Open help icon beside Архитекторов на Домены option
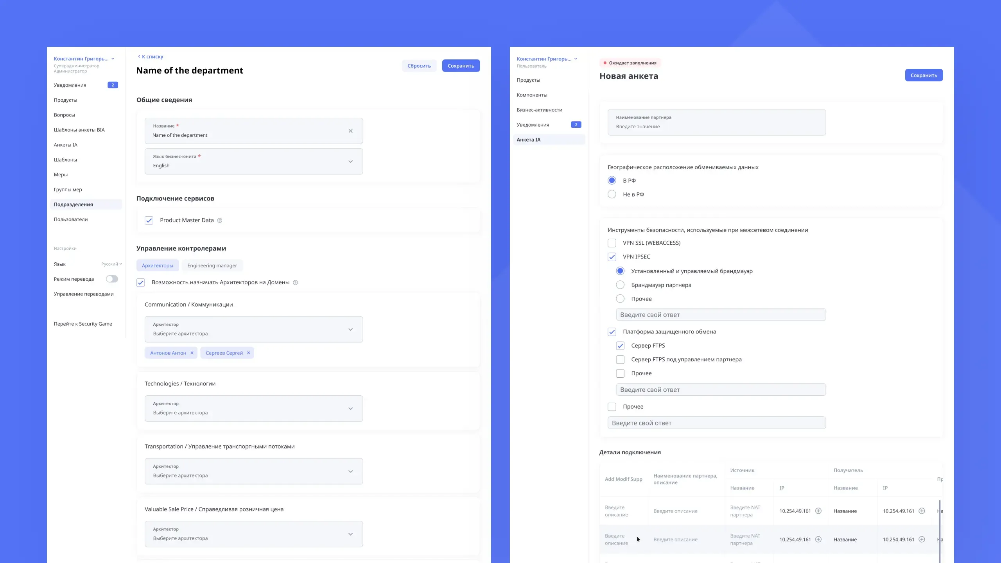Screen dimensions: 1001x563 point(296,283)
